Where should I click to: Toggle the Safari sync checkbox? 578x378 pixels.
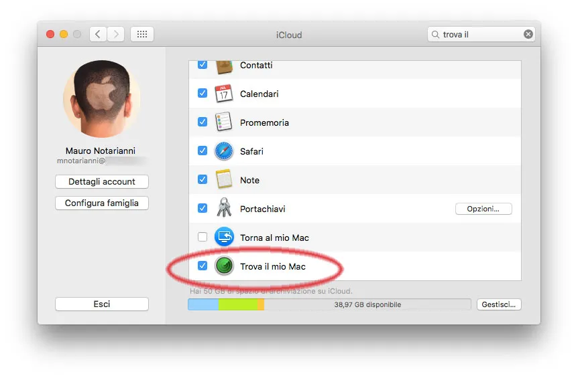tap(203, 151)
